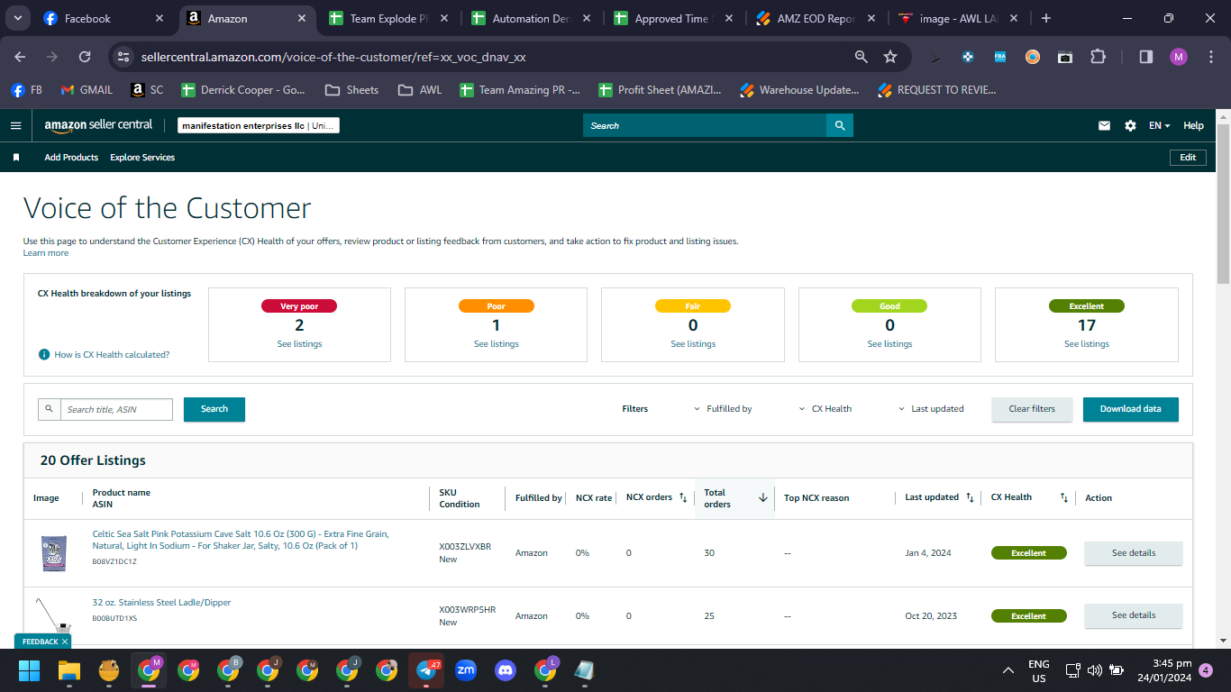Open the Windows Start menu

click(30, 670)
